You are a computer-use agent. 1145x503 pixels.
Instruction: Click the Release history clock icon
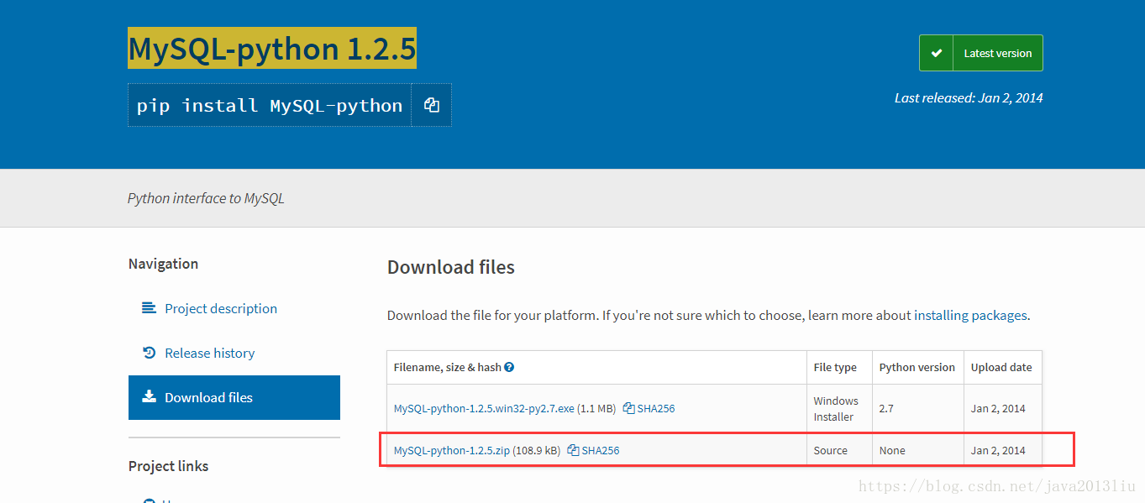[x=149, y=353]
